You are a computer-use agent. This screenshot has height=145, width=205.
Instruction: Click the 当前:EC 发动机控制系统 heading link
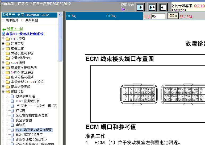[25, 34]
